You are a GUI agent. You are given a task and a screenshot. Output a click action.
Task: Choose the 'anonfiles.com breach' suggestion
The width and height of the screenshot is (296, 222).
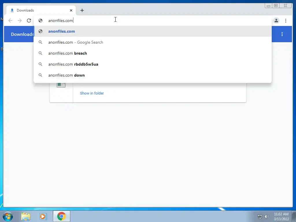click(153, 53)
